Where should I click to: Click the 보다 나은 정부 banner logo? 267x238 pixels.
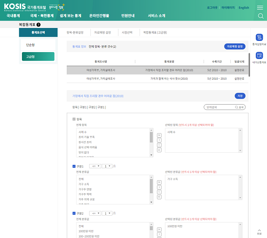pos(57,7)
